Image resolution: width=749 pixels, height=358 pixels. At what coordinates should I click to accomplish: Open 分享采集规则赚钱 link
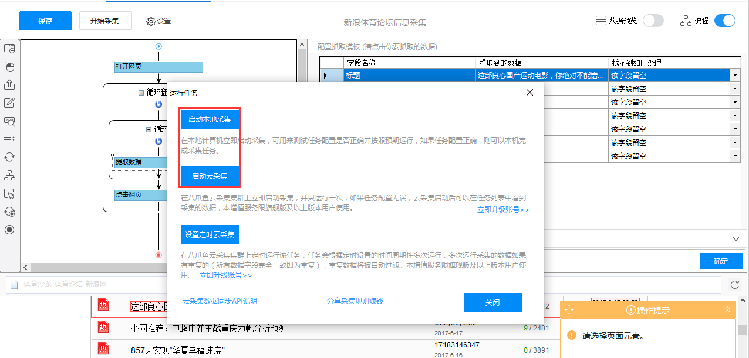click(355, 301)
